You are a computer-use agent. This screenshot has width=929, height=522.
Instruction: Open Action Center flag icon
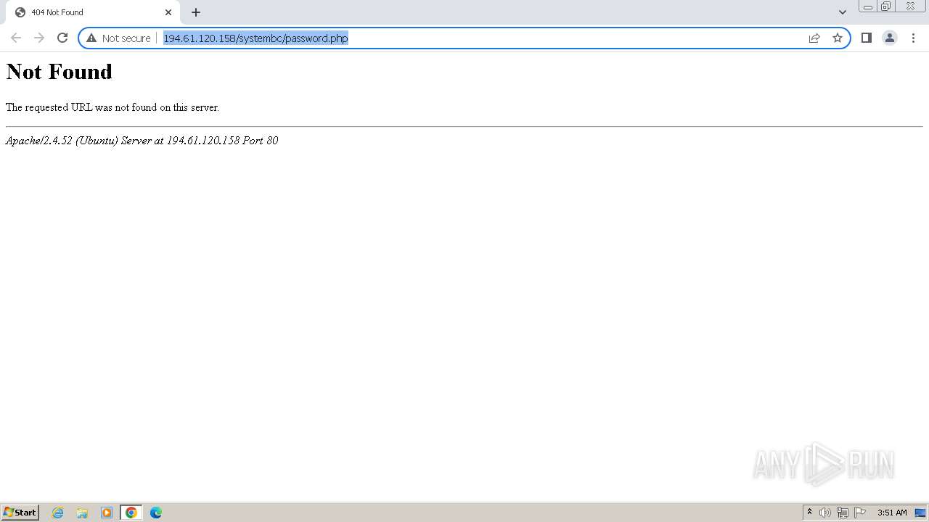[860, 513]
